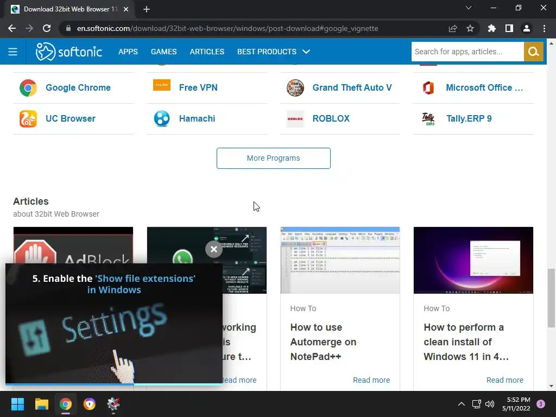Click the page vertical scrollbar thumb

tap(551, 298)
